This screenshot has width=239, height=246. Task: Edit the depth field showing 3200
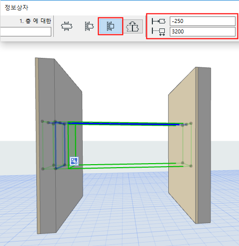(203, 31)
